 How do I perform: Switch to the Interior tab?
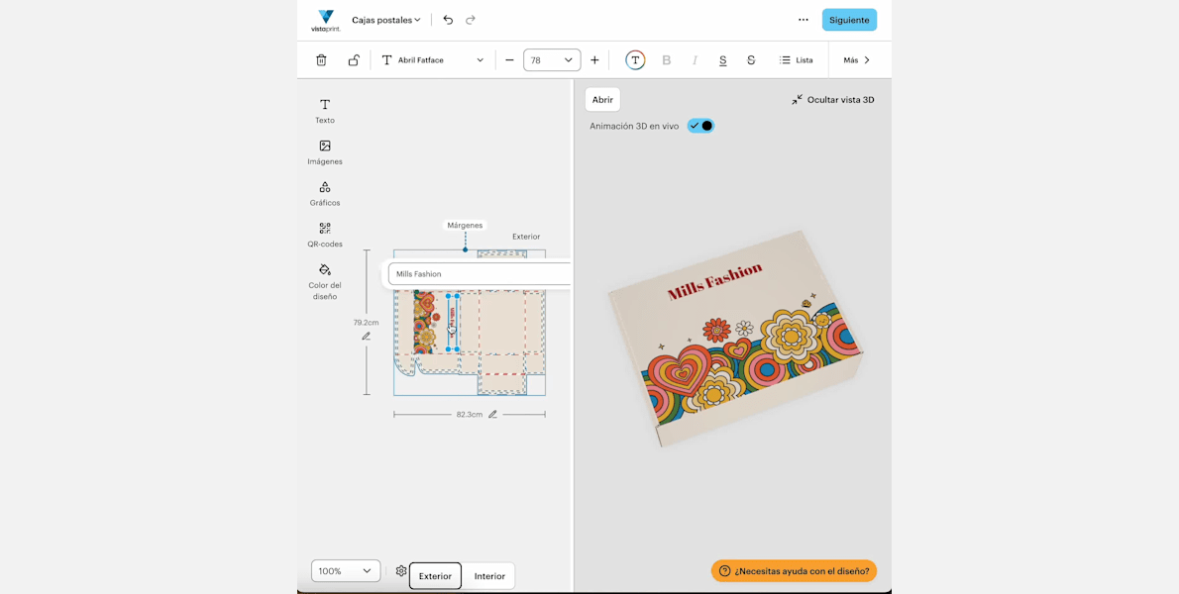coord(489,576)
